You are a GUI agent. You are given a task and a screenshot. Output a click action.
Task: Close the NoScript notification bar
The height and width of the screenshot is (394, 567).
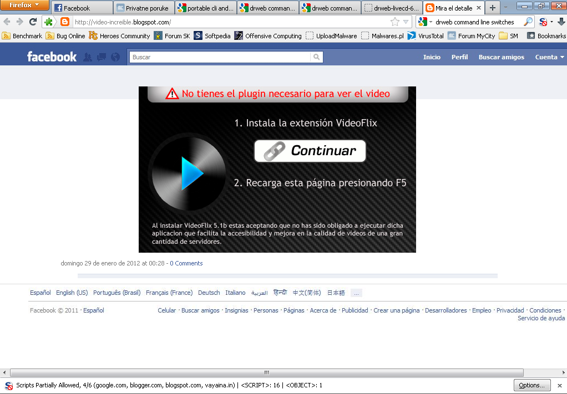[x=560, y=385]
